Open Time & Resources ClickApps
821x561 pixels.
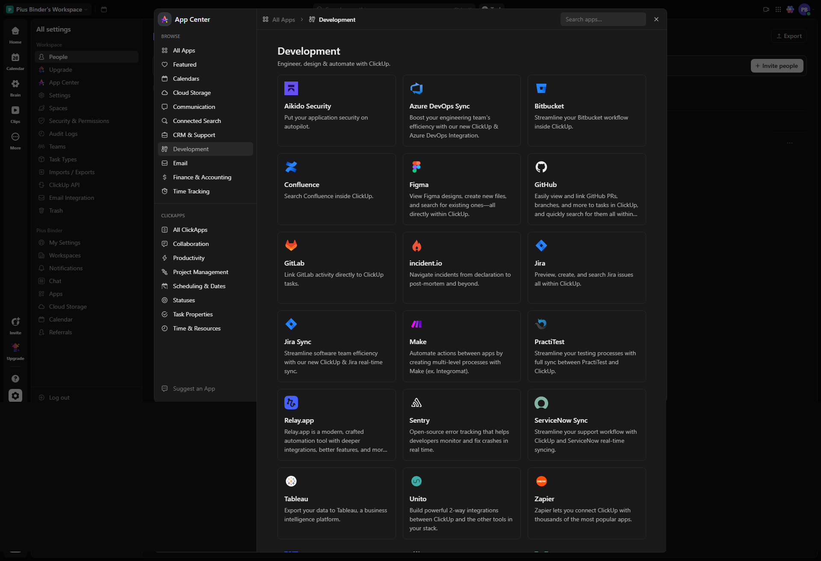(x=205, y=328)
